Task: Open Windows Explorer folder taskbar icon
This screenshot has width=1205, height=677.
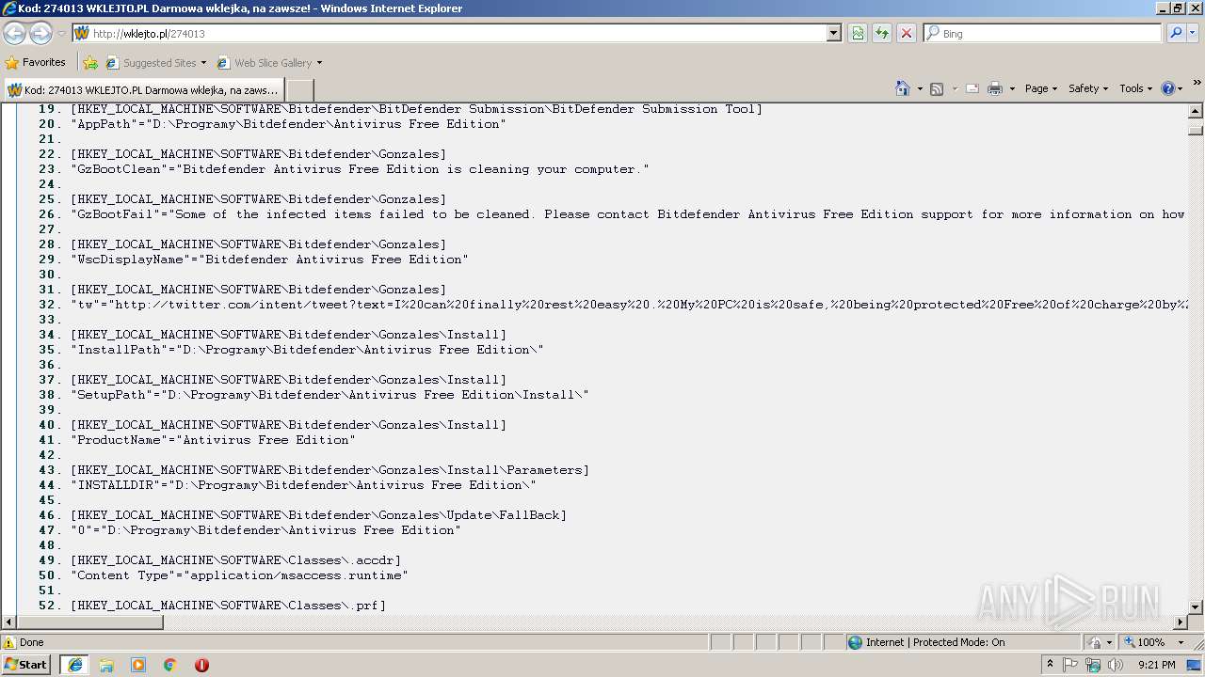Action: tap(106, 665)
